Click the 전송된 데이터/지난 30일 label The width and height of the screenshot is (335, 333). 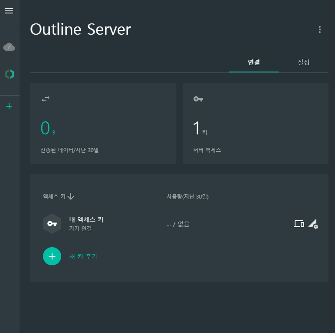(x=70, y=150)
